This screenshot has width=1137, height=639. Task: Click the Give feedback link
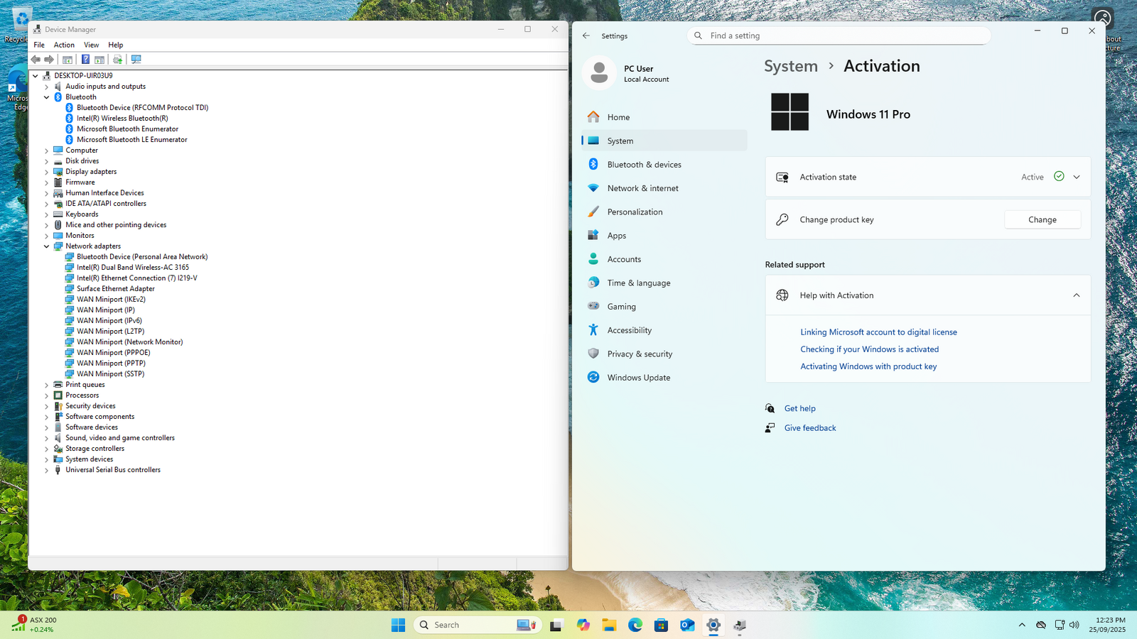pos(810,428)
